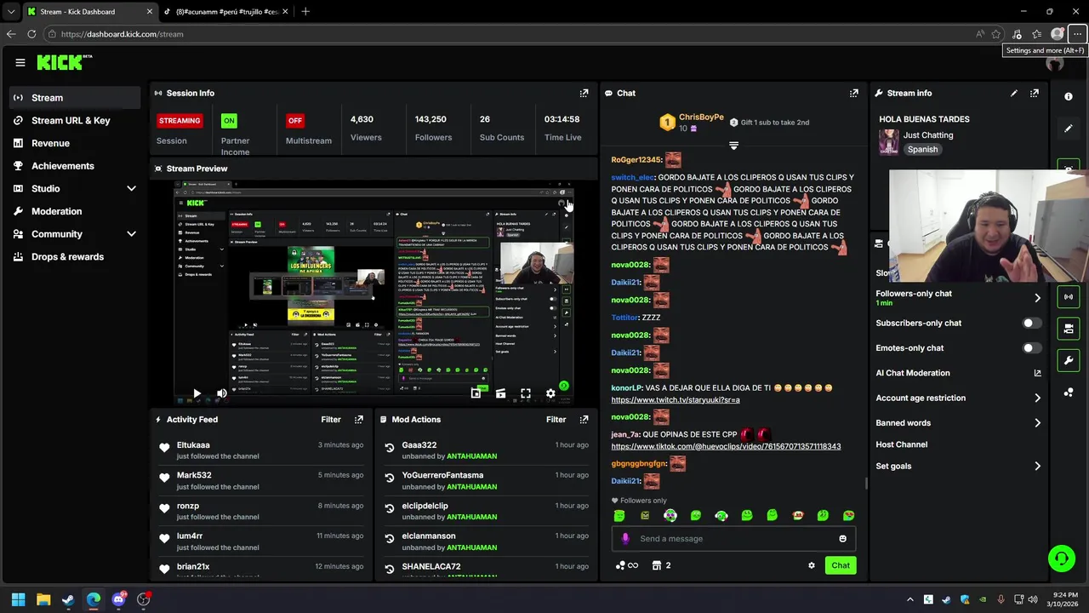Open the tiktok.com huevoclips link in chat
This screenshot has width=1089, height=613.
[726, 447]
